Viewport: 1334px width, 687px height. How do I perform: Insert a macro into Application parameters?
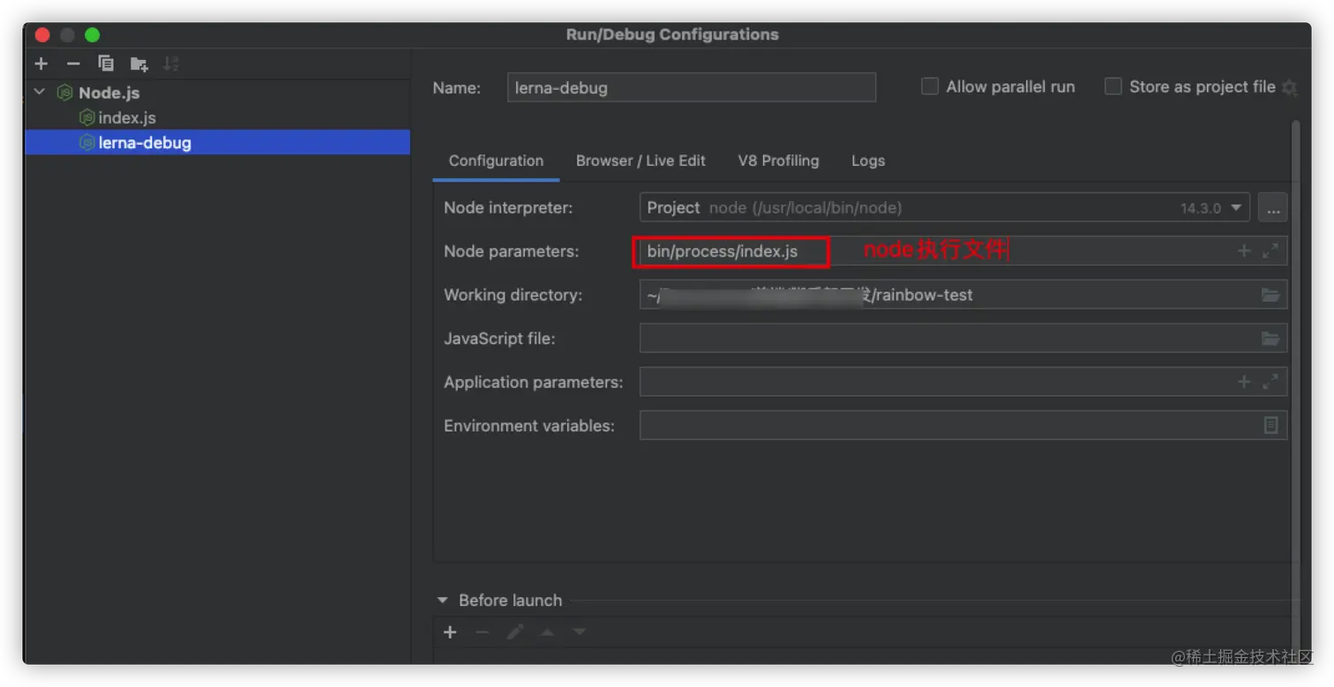tap(1244, 382)
